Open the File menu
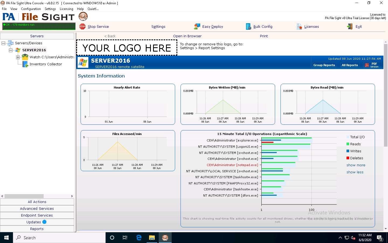This screenshot has width=388, height=243. [4, 9]
